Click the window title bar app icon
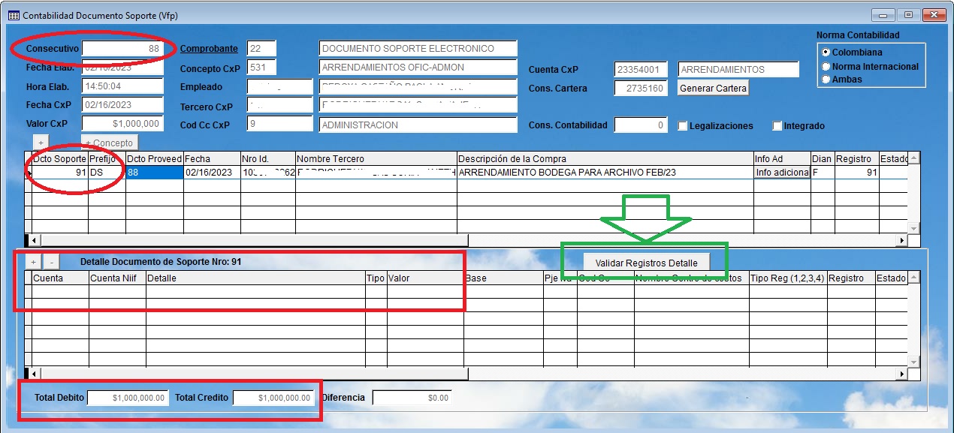Viewport: 954px width, 433px height. [x=14, y=15]
